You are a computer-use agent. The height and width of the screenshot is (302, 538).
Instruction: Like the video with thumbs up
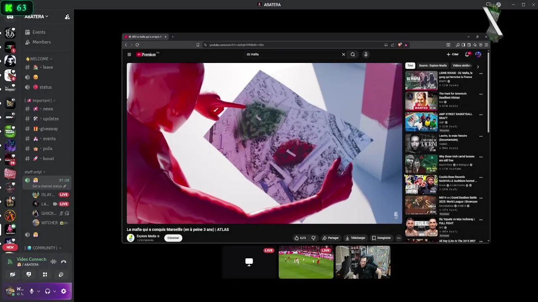click(300, 238)
